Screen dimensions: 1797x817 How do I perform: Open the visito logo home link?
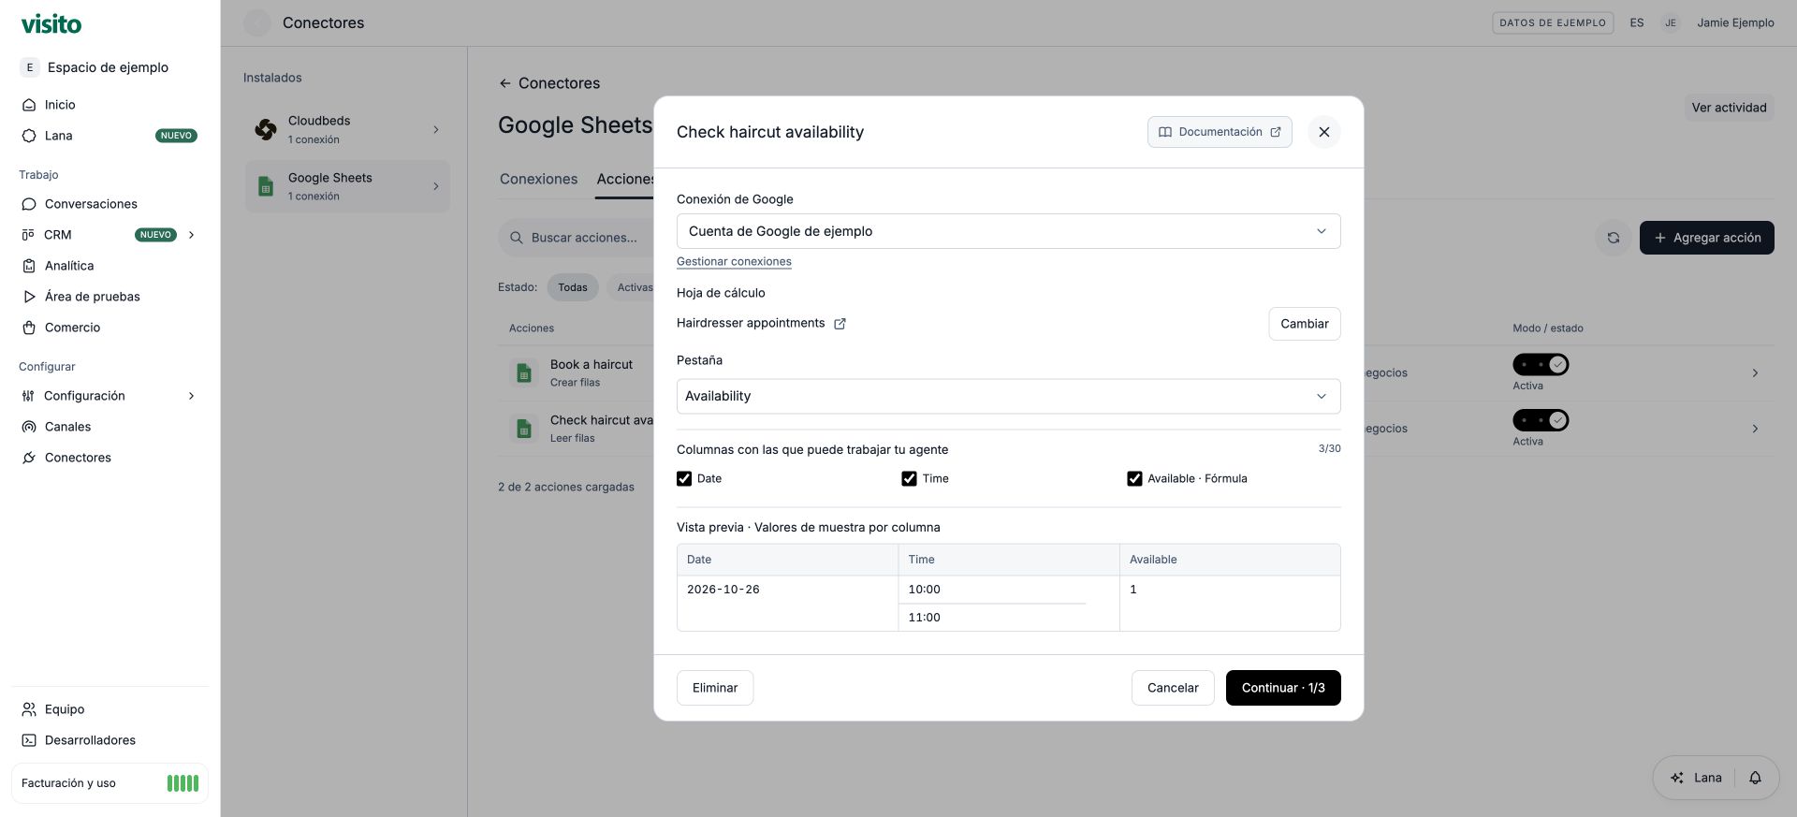pyautogui.click(x=51, y=23)
